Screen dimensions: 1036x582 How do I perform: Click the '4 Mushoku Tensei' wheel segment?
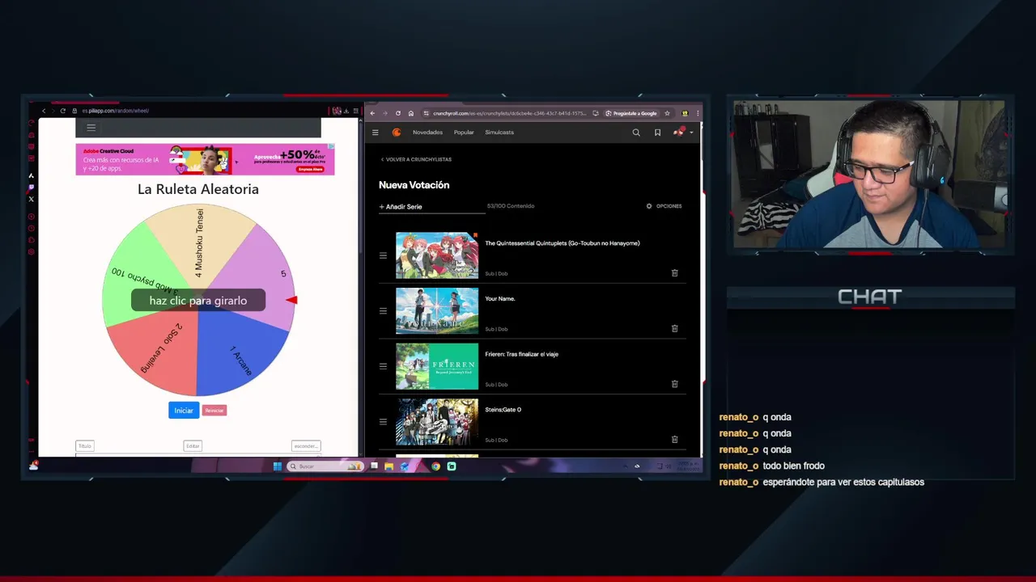pyautogui.click(x=199, y=242)
